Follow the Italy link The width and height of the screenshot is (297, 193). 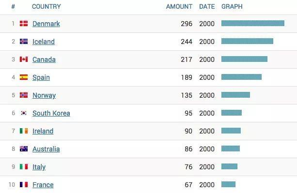tap(39, 167)
